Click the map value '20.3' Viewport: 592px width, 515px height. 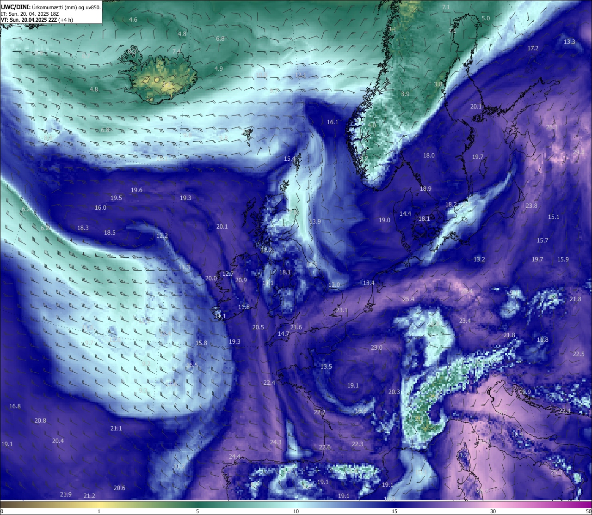[394, 392]
